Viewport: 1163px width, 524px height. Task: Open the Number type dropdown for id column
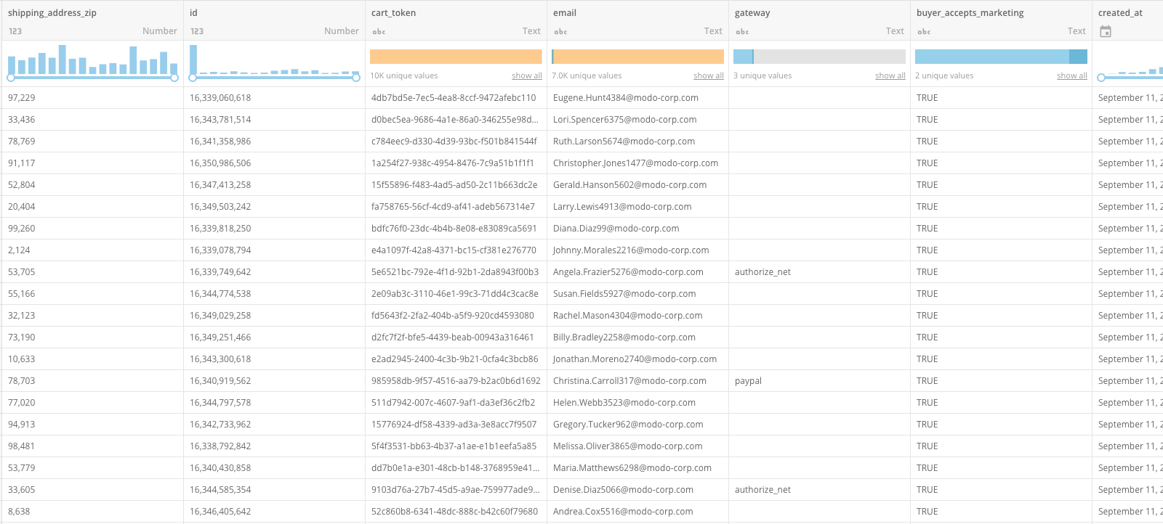(341, 31)
